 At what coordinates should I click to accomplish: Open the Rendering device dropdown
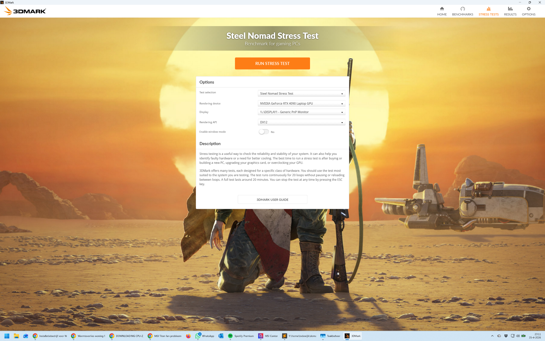coord(302,103)
